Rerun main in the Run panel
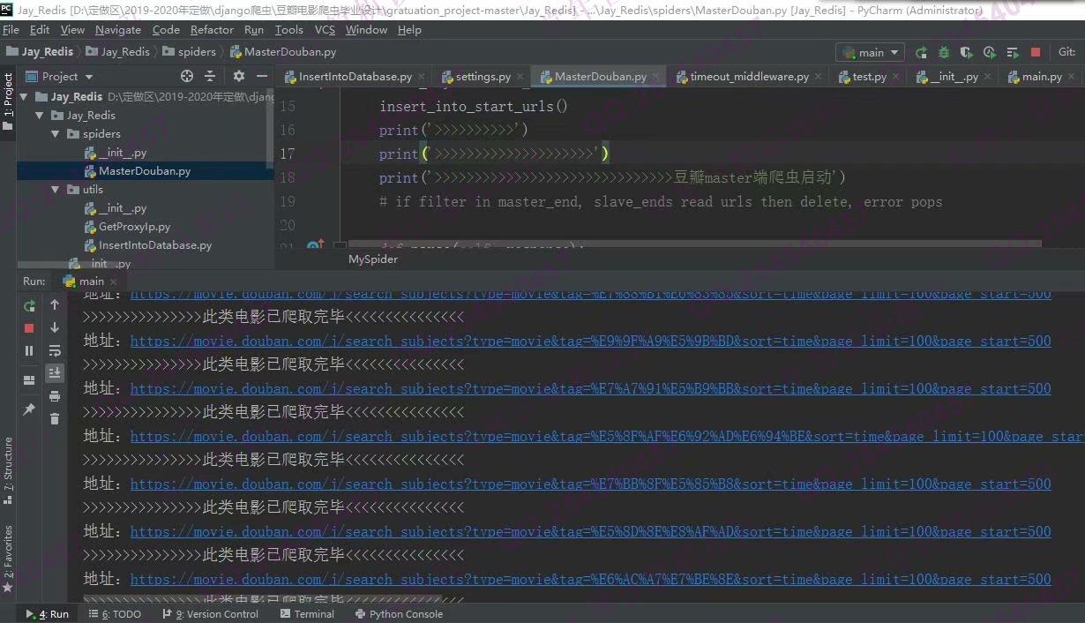Screen dimensions: 1085x623 coord(29,305)
